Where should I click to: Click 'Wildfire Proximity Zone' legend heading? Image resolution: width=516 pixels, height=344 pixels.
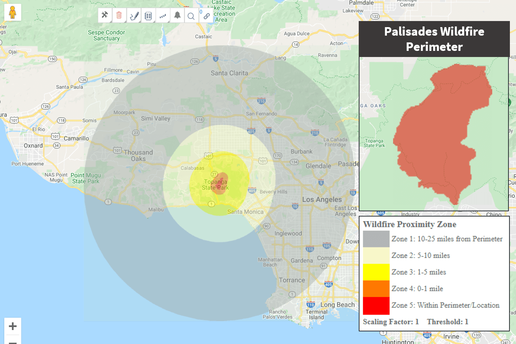410,224
